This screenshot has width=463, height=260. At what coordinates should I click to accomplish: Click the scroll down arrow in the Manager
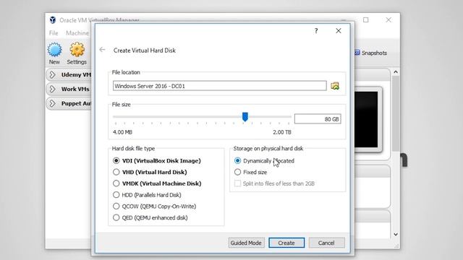(396, 235)
